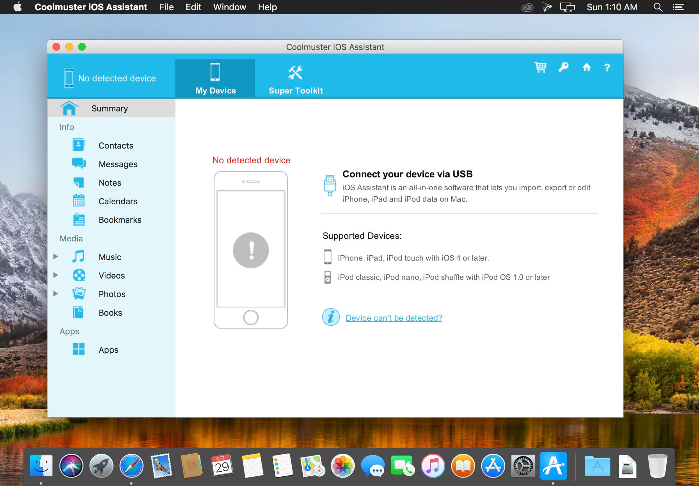Click the USB connector icon
This screenshot has height=486, width=699.
pyautogui.click(x=330, y=185)
